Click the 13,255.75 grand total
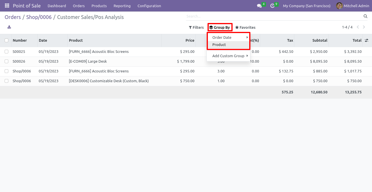The height and width of the screenshot is (192, 372). (x=353, y=92)
